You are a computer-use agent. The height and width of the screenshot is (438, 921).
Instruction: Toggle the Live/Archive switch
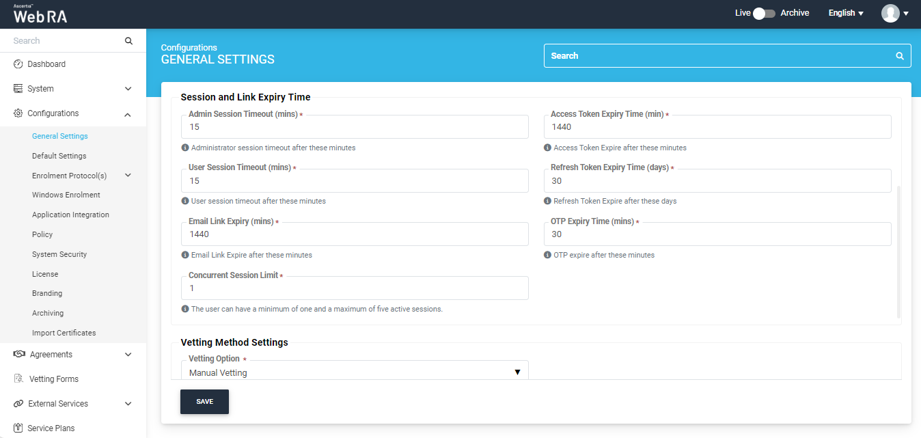pyautogui.click(x=764, y=13)
